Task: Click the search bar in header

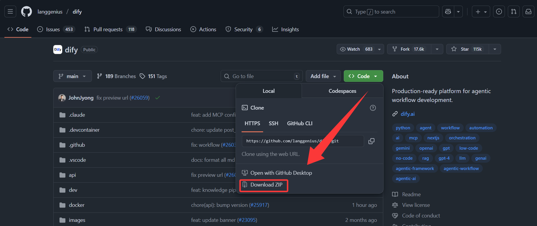Action: (x=391, y=11)
